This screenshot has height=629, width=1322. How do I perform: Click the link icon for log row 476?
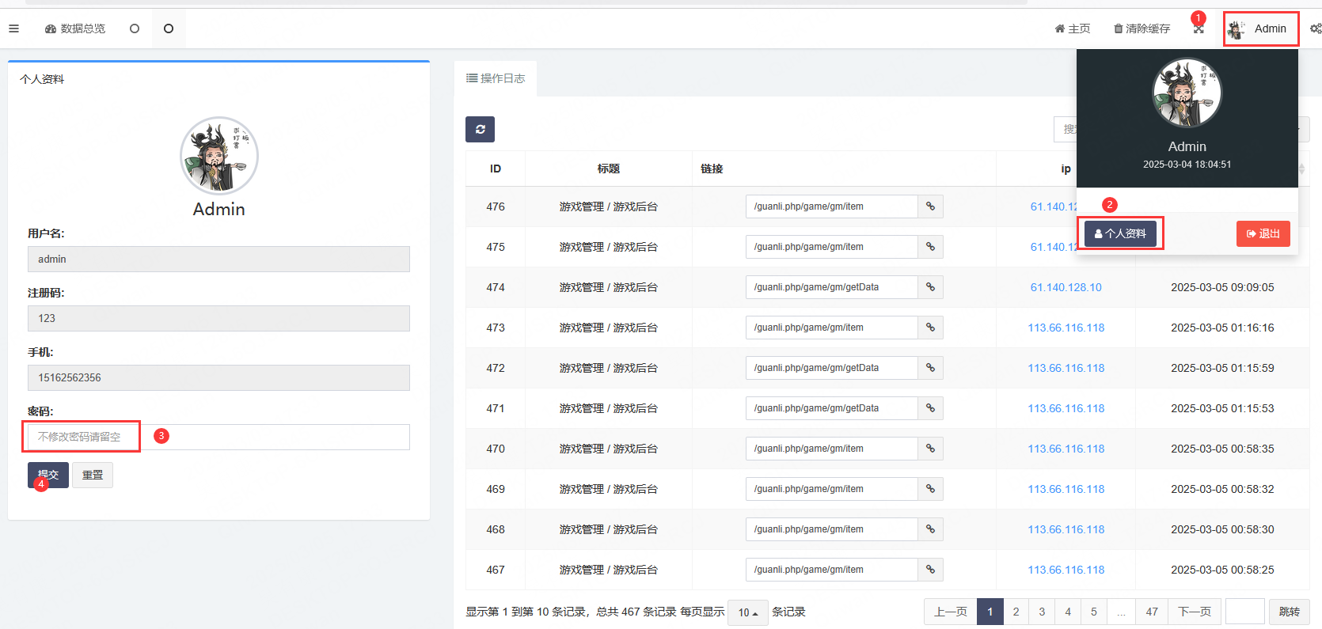point(930,207)
